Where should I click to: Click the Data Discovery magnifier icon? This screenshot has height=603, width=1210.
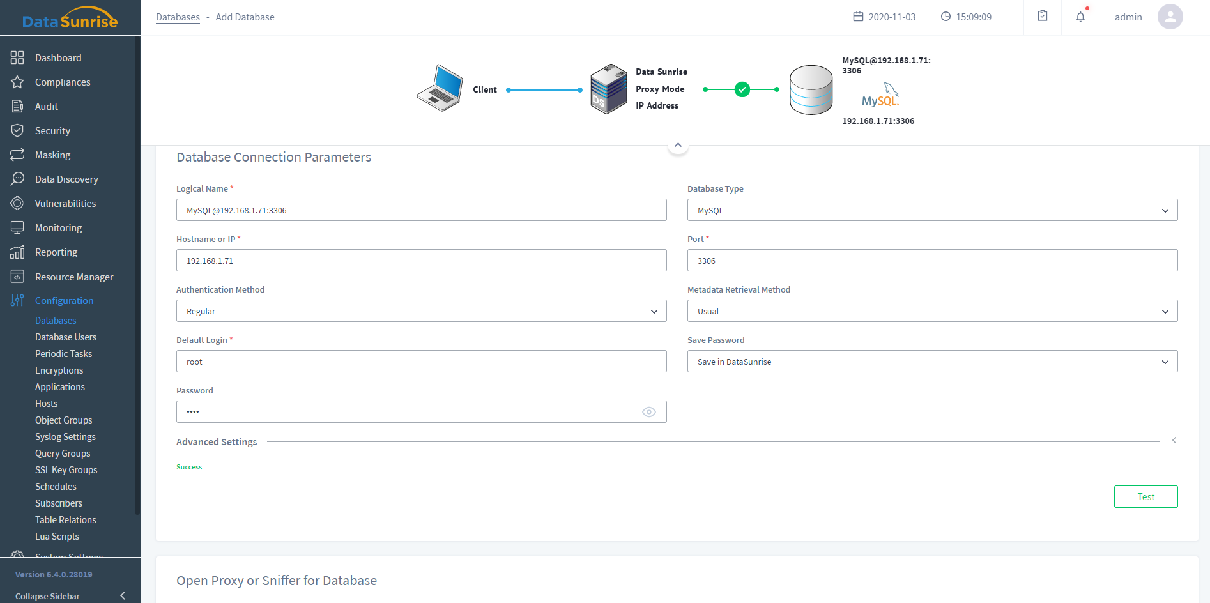click(x=17, y=179)
